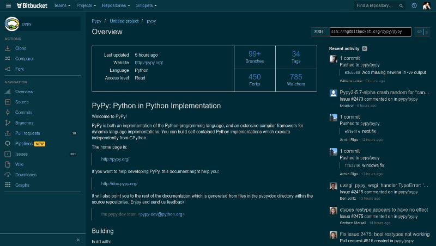This screenshot has height=246, width=436.
Task: Navigate to Commits in sidebar
Action: coord(23,113)
